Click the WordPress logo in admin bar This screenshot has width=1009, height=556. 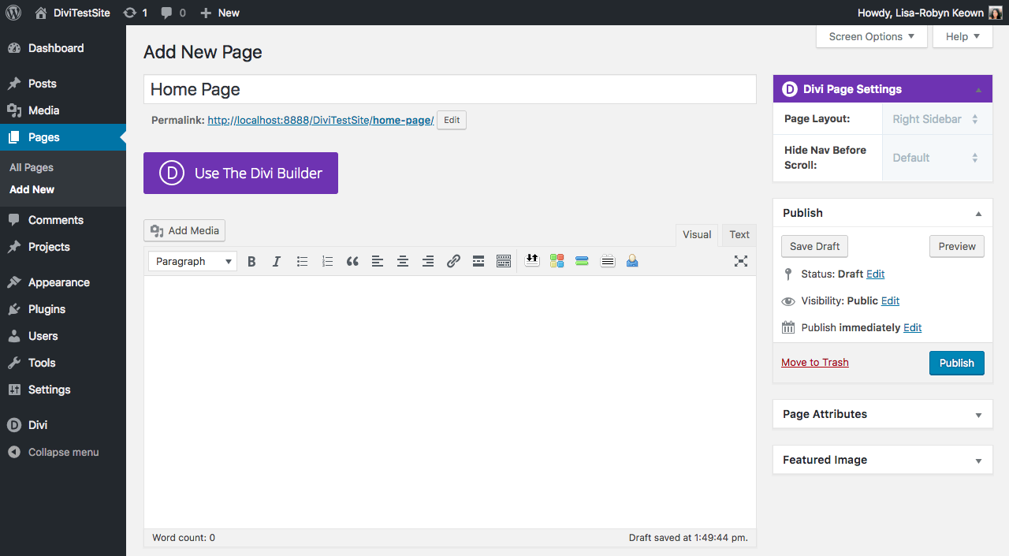13,13
